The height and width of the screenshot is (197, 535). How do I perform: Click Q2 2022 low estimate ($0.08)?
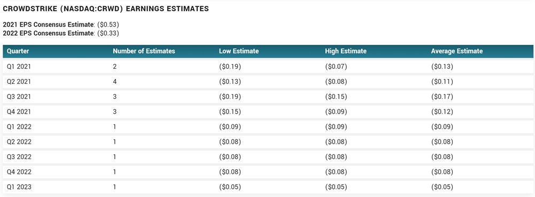tap(230, 142)
